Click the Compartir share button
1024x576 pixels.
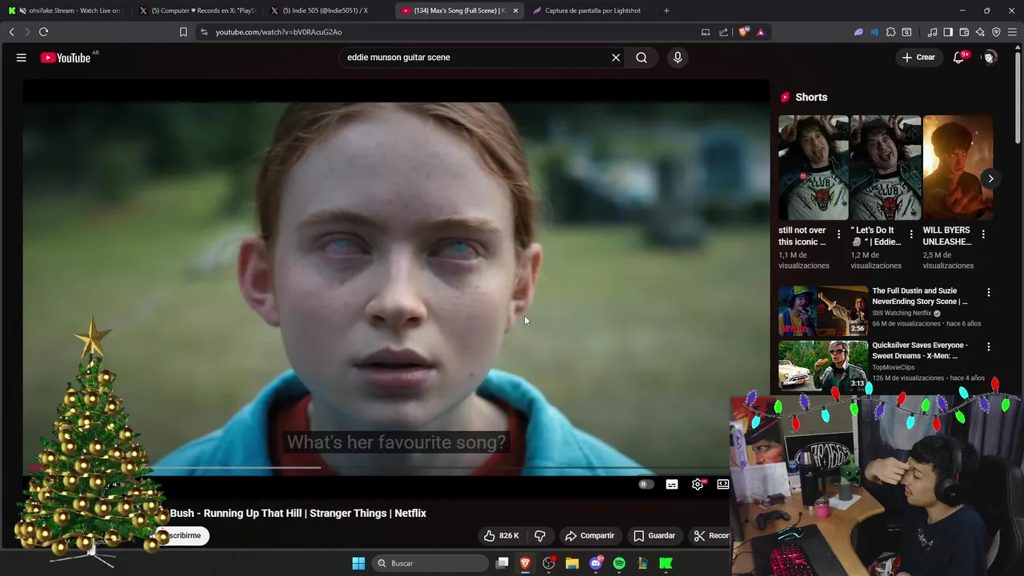click(x=590, y=535)
